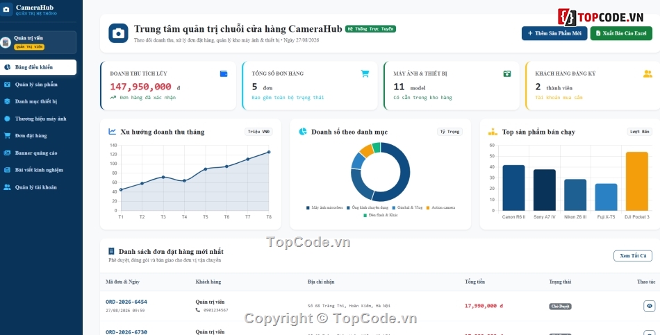The width and height of the screenshot is (660, 335).
Task: Click wallet icon on Doanh thu card
Action: tap(224, 74)
